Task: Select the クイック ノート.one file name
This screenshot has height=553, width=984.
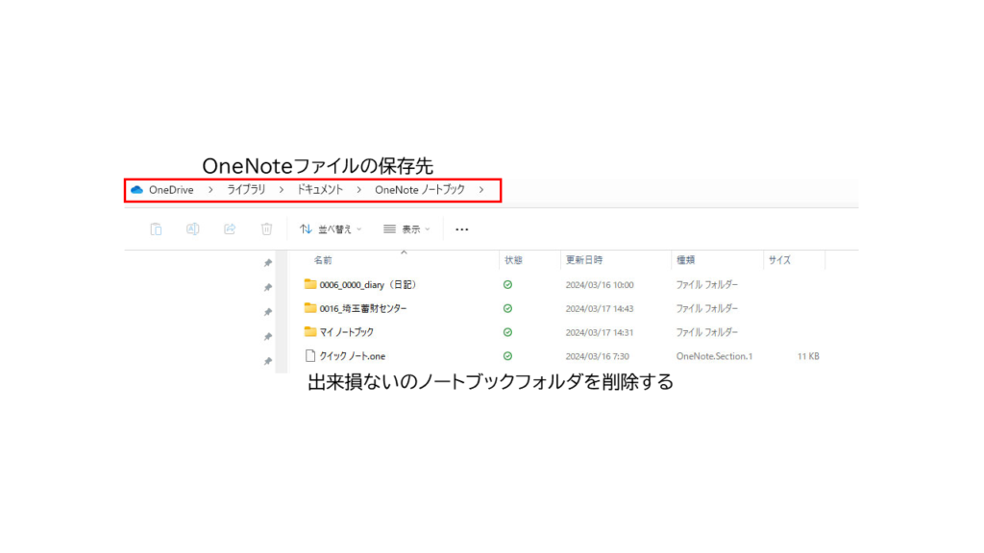Action: point(352,356)
